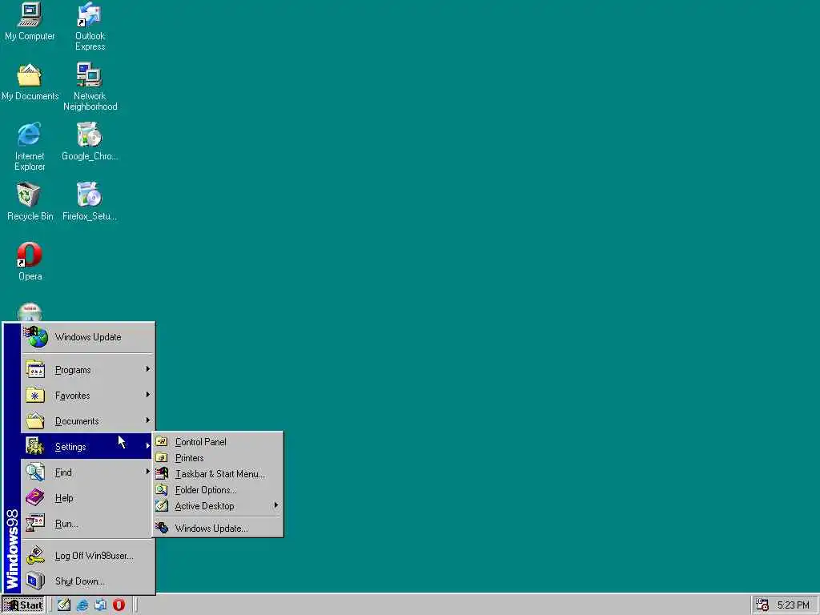Select Active Desktop menu entry
Screen dimensions: 820x615
tap(218, 506)
